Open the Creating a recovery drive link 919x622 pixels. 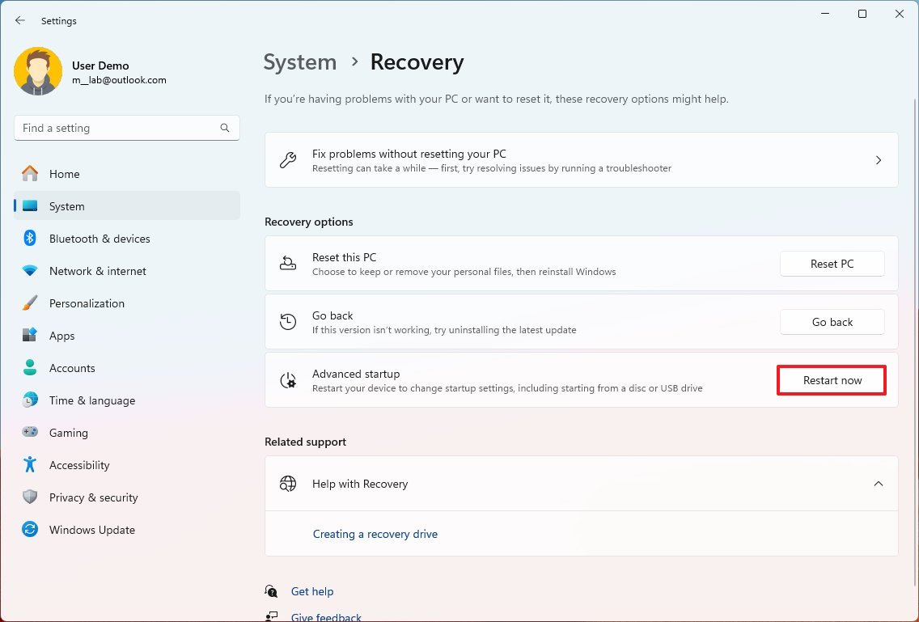[375, 534]
